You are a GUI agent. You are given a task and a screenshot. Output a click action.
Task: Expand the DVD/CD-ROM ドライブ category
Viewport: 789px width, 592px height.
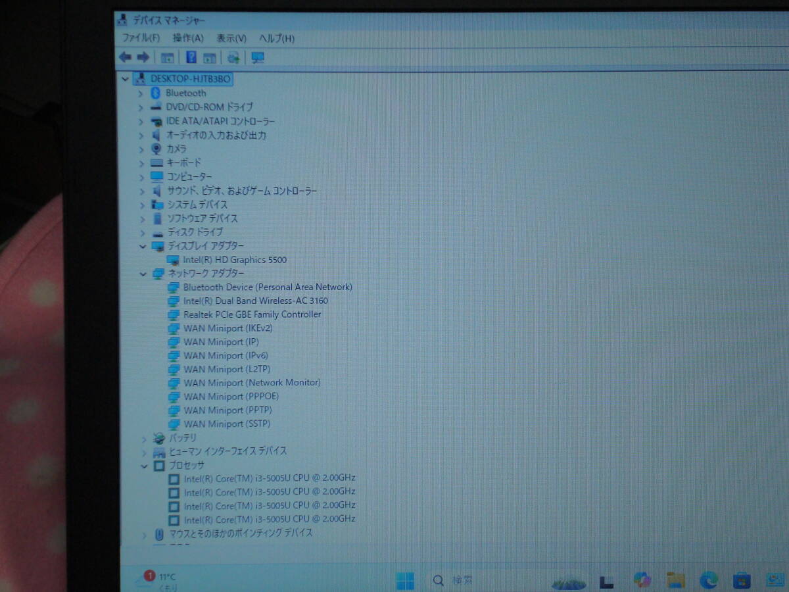pyautogui.click(x=141, y=107)
